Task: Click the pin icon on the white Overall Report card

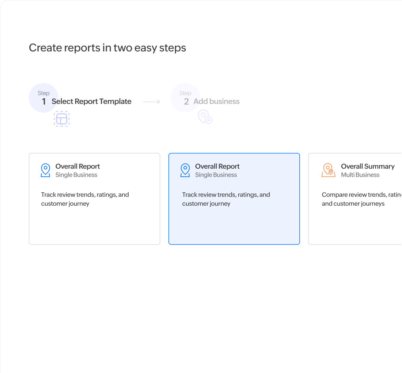Action: click(x=45, y=170)
